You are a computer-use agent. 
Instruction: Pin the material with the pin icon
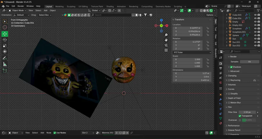tap(132, 133)
